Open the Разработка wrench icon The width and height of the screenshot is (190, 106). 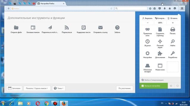(x=173, y=53)
